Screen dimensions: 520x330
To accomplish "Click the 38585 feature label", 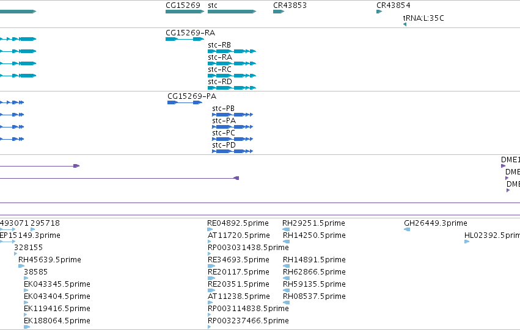I will click(36, 272).
